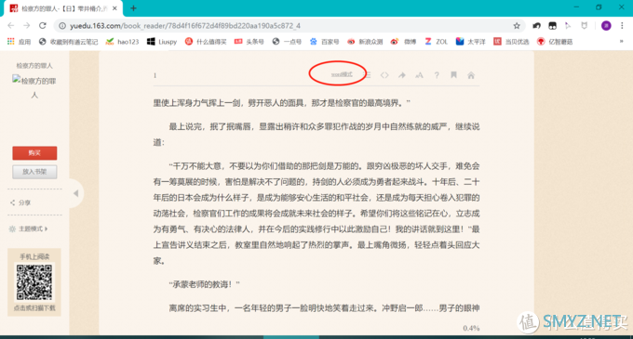Collapse the sidebar with the arrow handle

[x=76, y=193]
